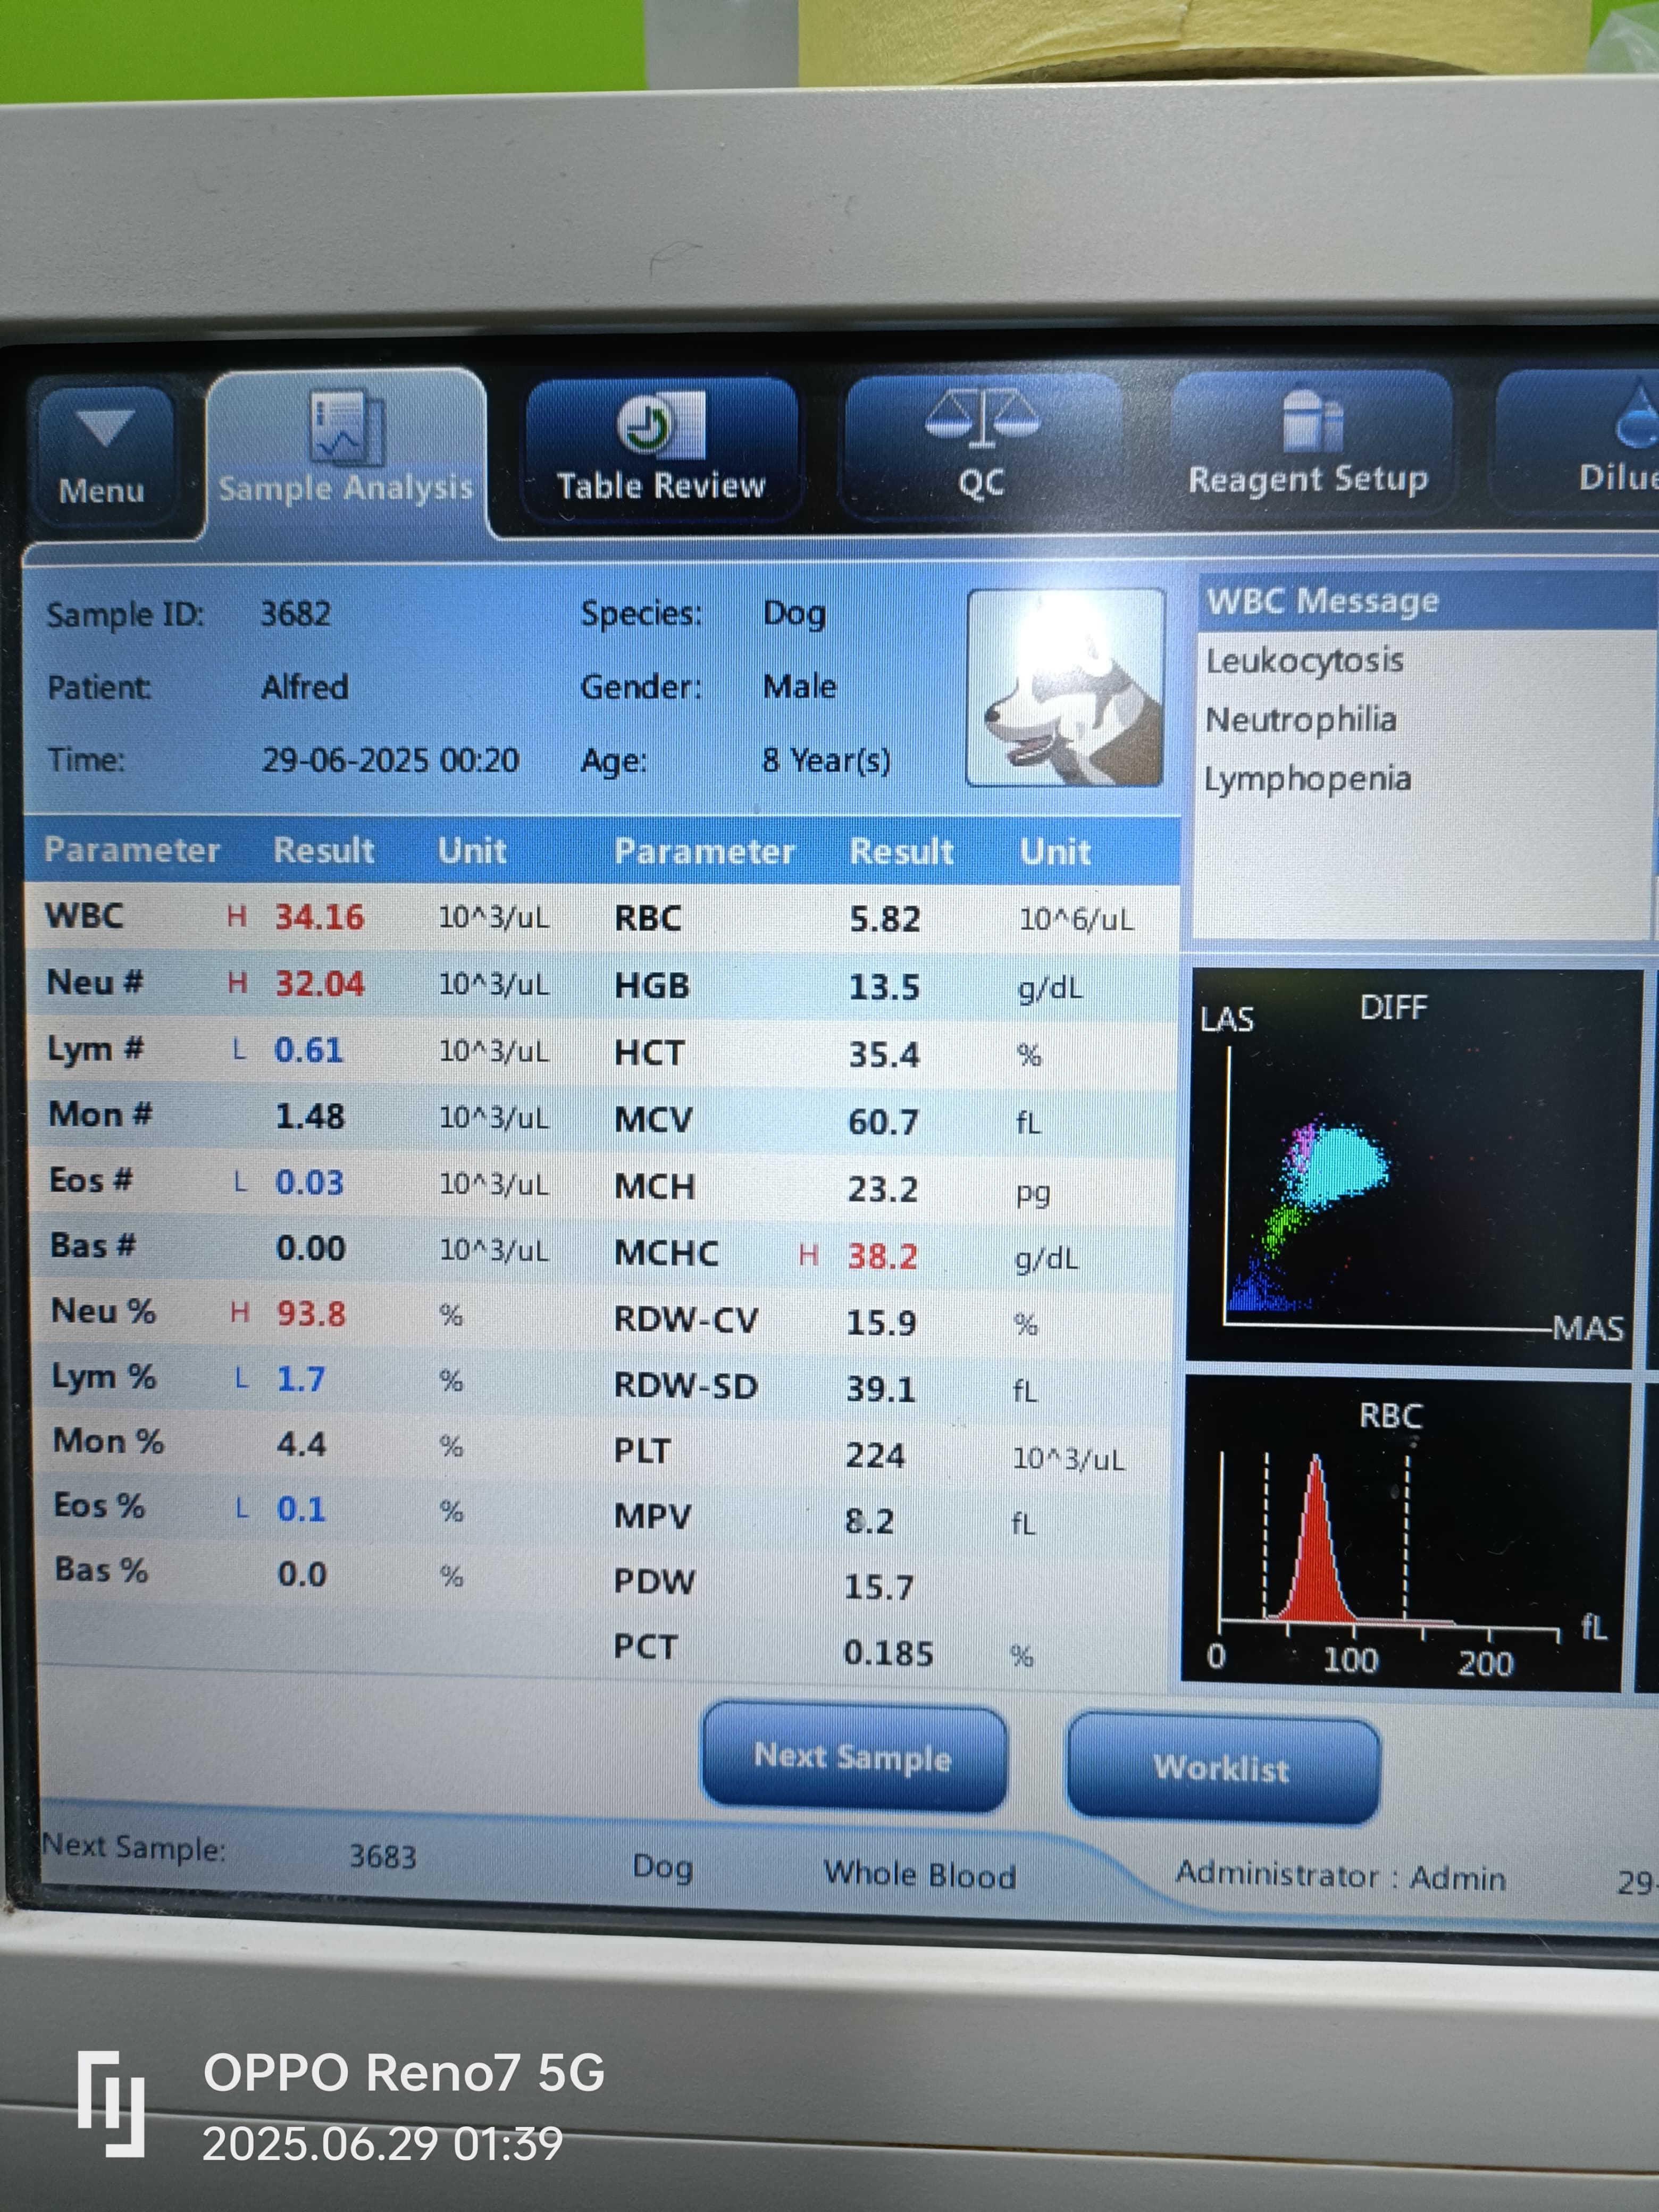Select the RDW-CV result 15.9
Image resolution: width=1659 pixels, height=2212 pixels.
881,1323
